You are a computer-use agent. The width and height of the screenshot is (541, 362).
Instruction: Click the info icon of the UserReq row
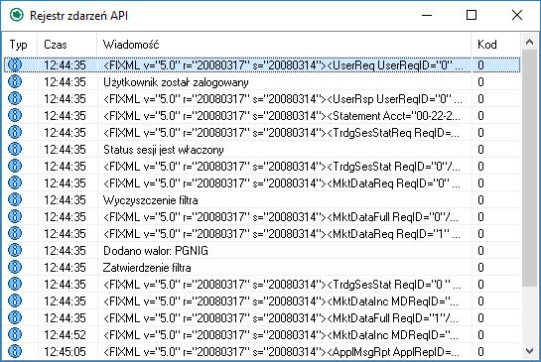pos(15,64)
